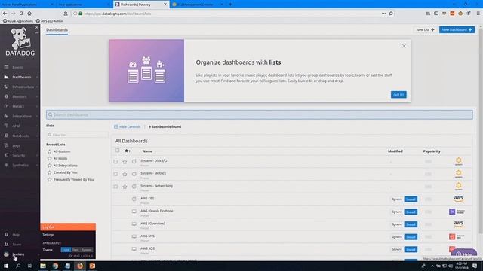Click the New List button
This screenshot has height=271, width=483.
pyautogui.click(x=425, y=30)
